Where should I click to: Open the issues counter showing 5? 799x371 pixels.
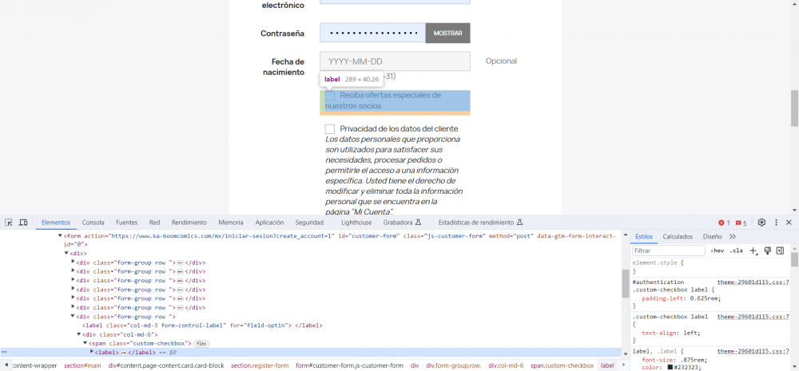pyautogui.click(x=741, y=223)
